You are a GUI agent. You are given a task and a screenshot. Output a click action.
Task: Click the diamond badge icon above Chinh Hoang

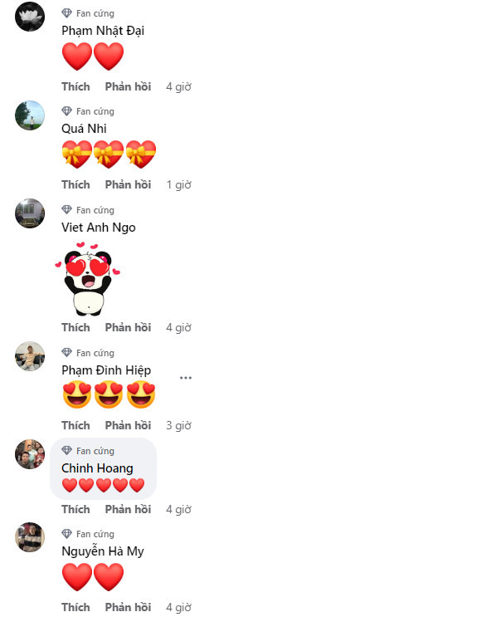coord(67,451)
